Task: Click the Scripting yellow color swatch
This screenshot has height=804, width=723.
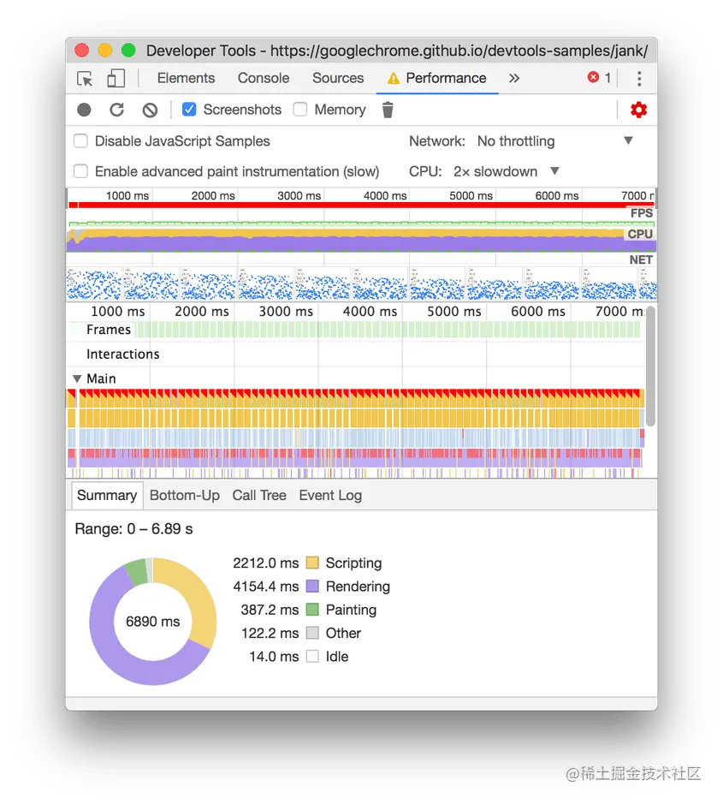Action: pos(312,563)
